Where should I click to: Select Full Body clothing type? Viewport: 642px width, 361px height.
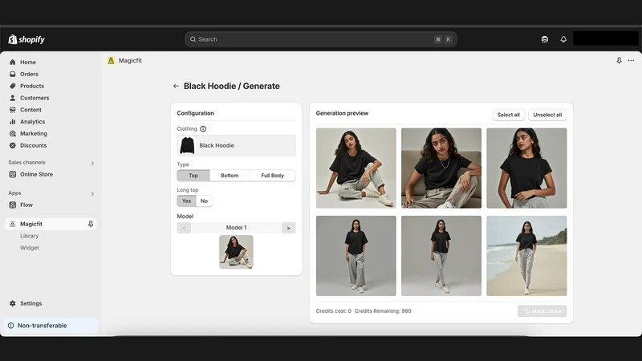[273, 176]
